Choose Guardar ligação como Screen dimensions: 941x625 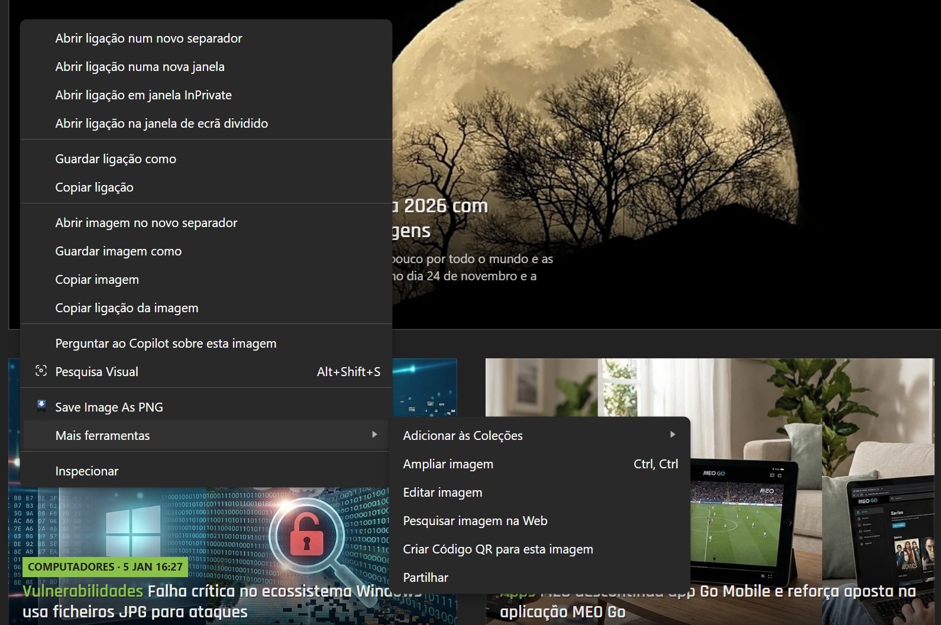pyautogui.click(x=115, y=159)
